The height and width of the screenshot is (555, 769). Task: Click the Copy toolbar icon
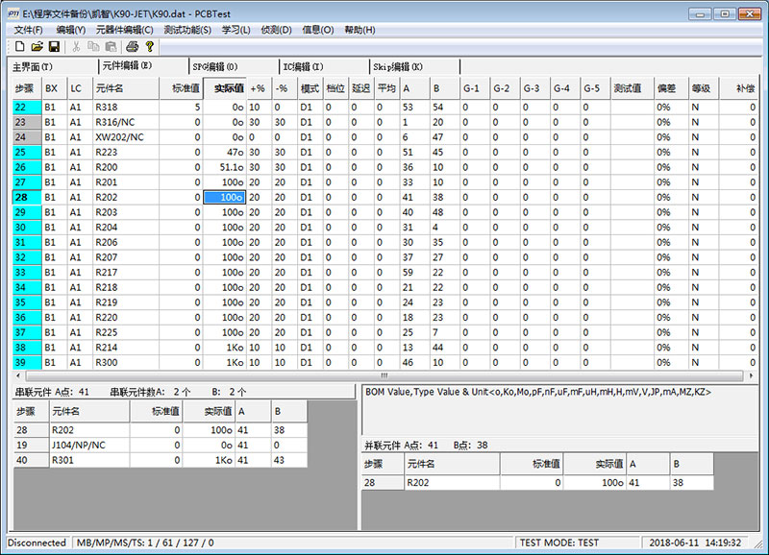93,46
